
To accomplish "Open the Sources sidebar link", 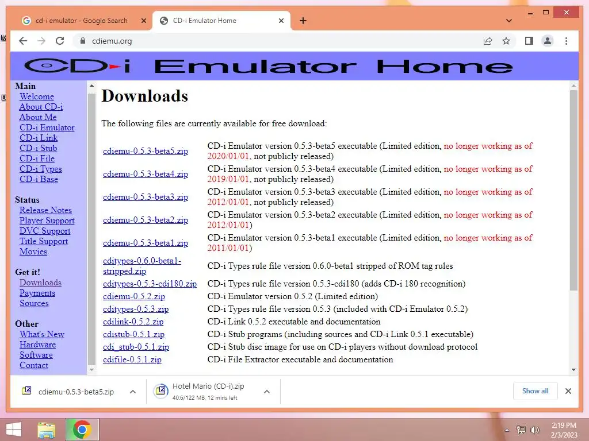I will pyautogui.click(x=34, y=303).
